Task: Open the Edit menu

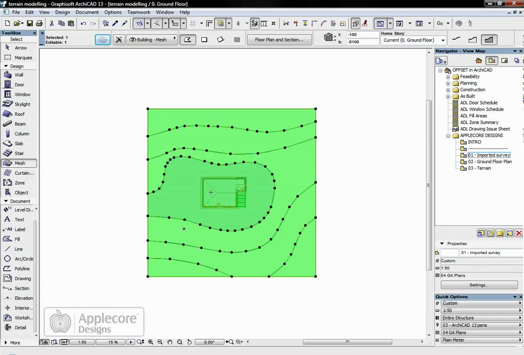Action: (30, 12)
